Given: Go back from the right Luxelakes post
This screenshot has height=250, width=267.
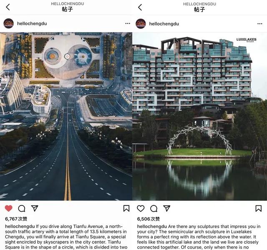Looking at the screenshot, I should point(140,7).
